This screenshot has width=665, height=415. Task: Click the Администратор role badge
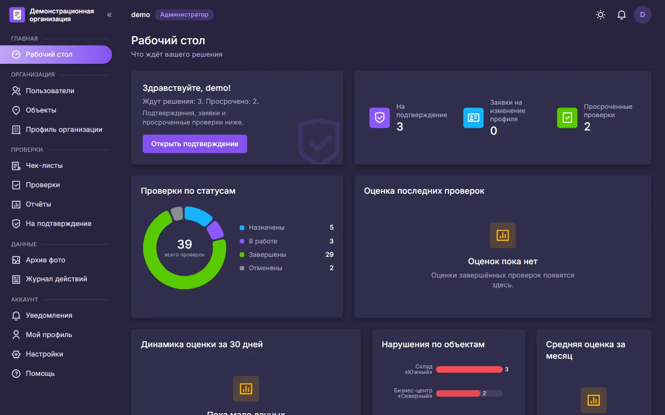[x=184, y=15]
